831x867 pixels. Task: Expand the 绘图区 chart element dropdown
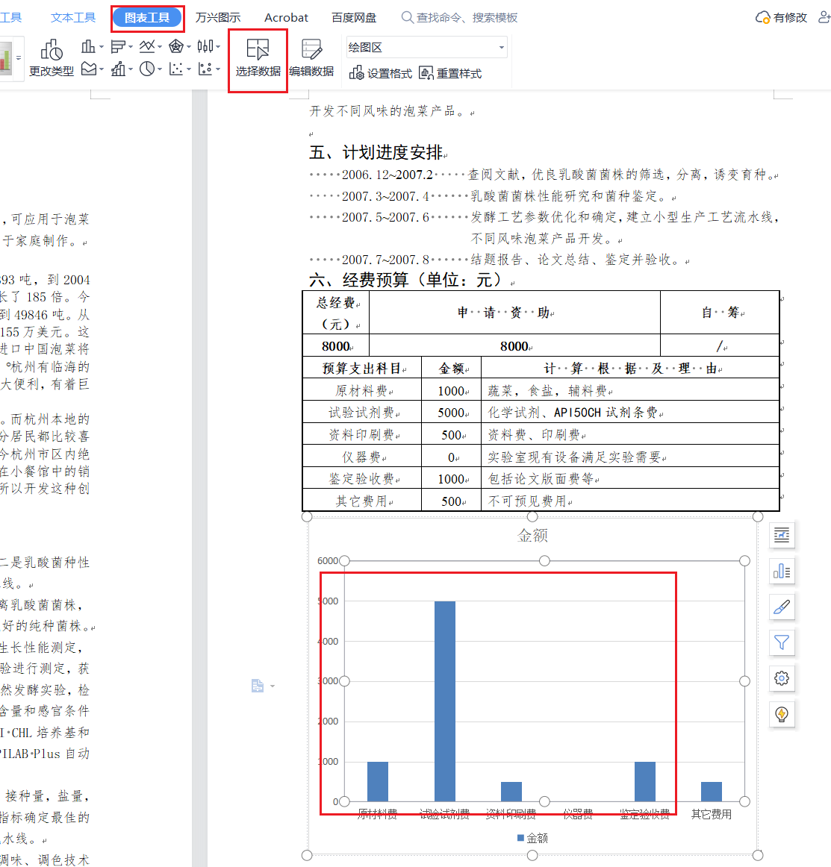501,48
